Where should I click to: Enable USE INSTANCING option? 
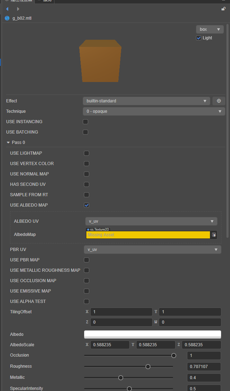(x=86, y=122)
